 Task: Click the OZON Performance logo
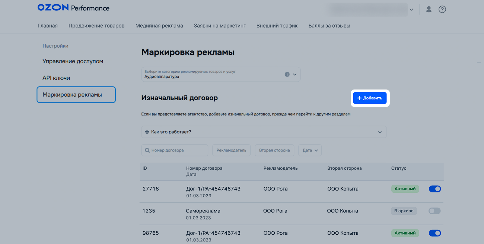click(x=73, y=8)
